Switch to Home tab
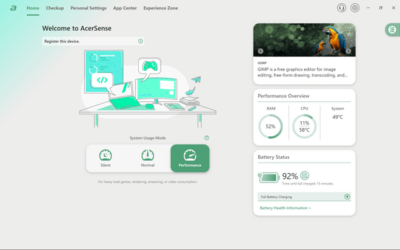The height and width of the screenshot is (250, 400). [33, 8]
